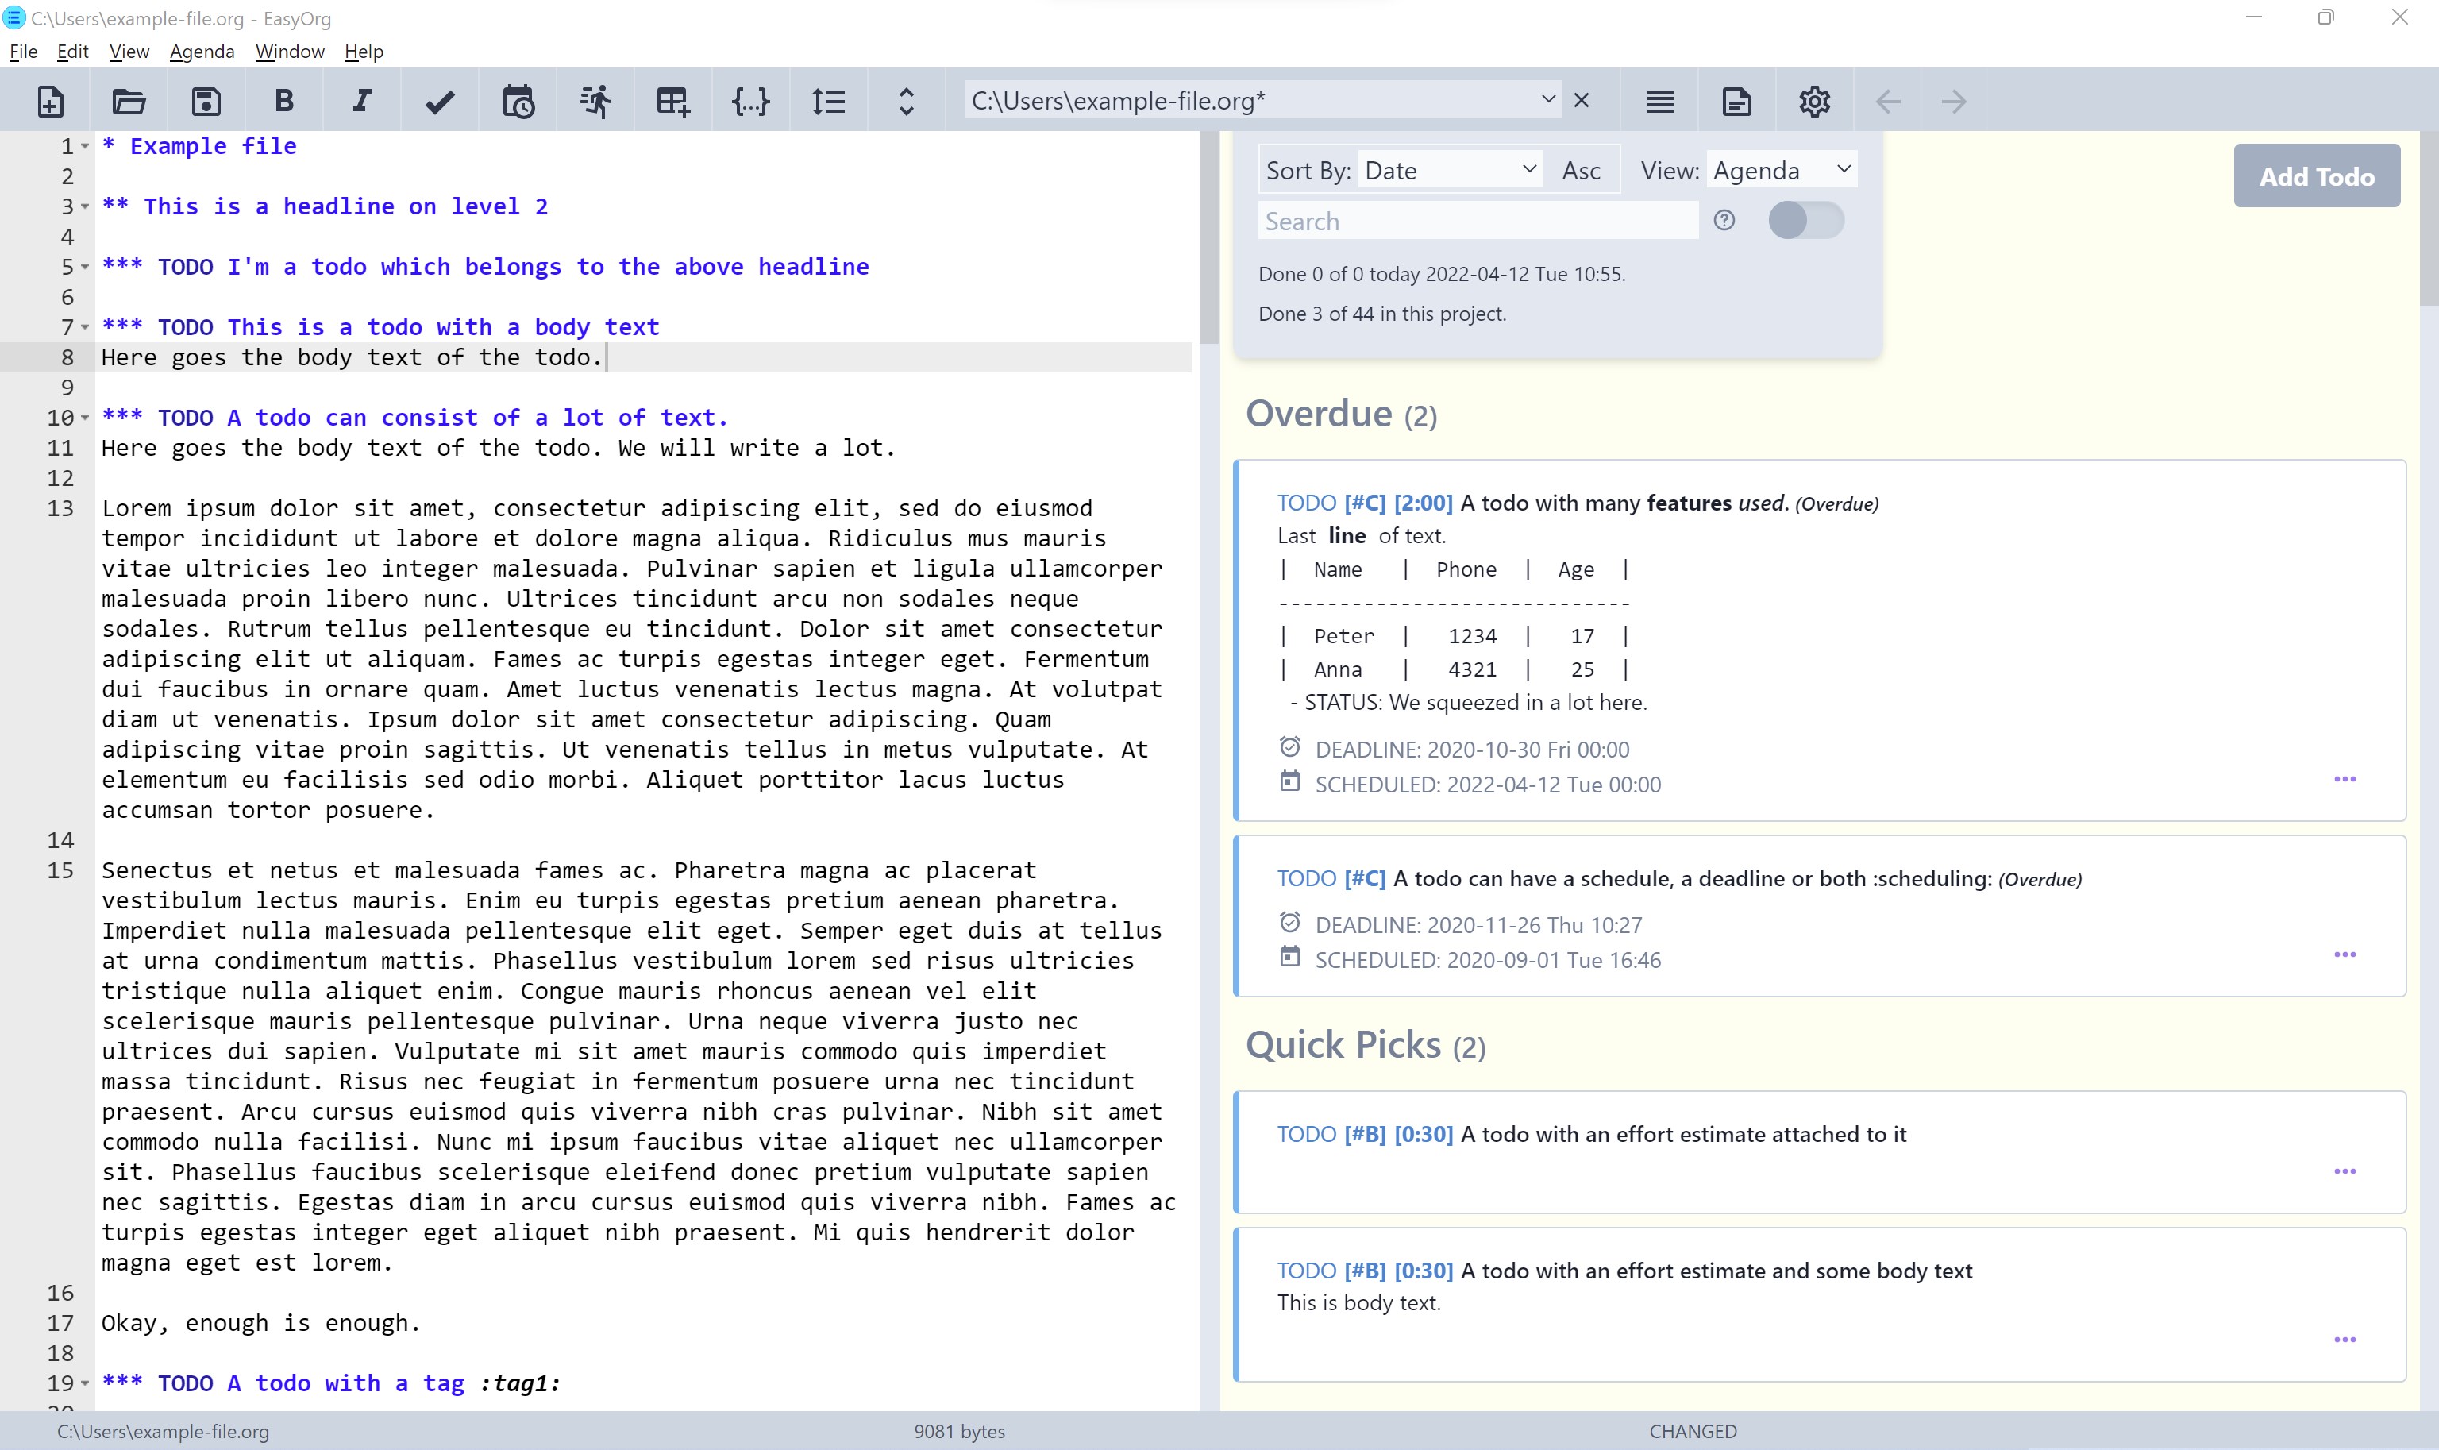Click the curly braces toolbar icon
This screenshot has width=2439, height=1450.
pos(750,101)
